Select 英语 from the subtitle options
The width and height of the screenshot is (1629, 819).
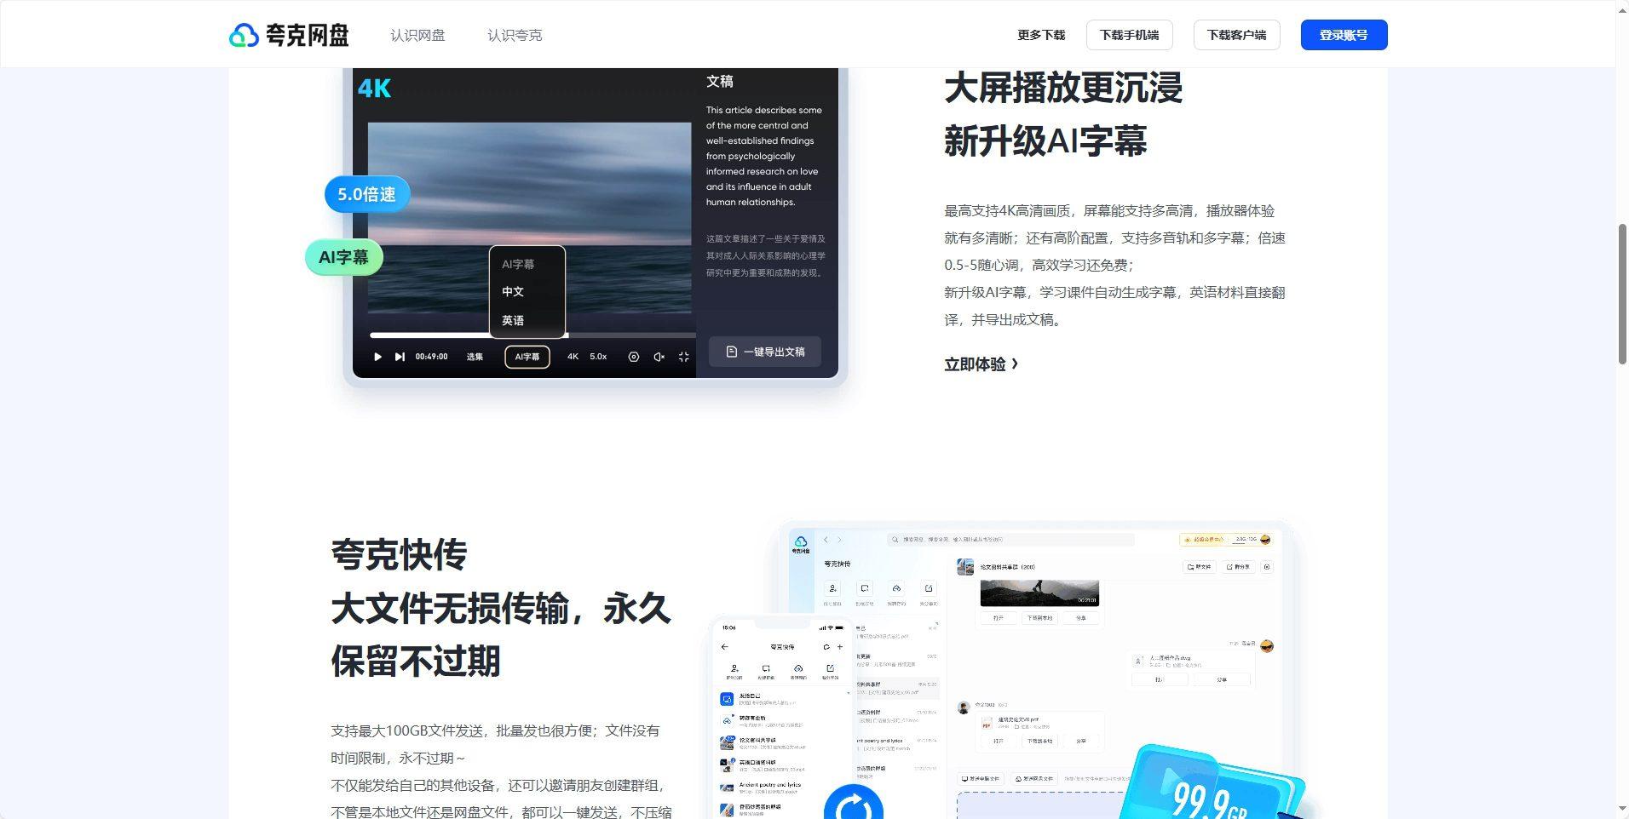[514, 320]
